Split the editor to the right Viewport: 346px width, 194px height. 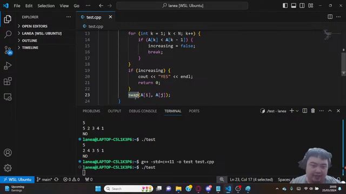pos(330,17)
